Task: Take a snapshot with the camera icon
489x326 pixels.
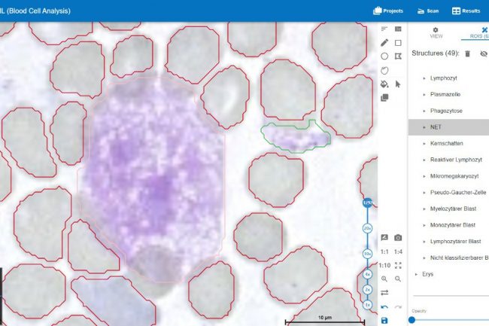Action: (398, 238)
